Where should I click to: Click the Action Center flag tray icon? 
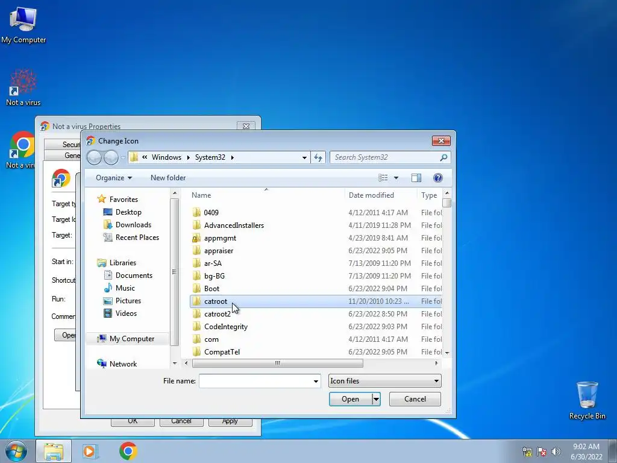tap(542, 452)
